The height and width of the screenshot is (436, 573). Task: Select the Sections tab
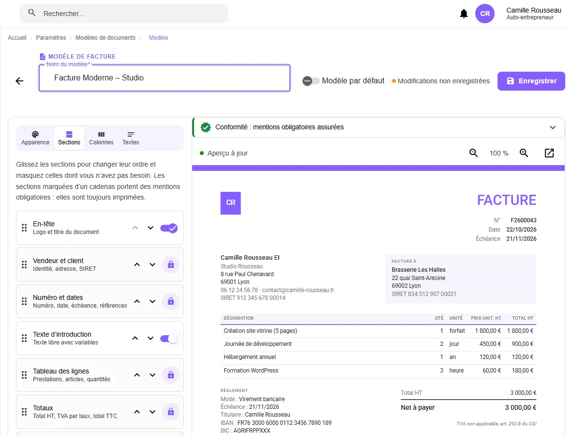[x=69, y=138]
